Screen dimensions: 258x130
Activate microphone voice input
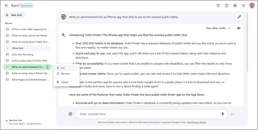223,114
